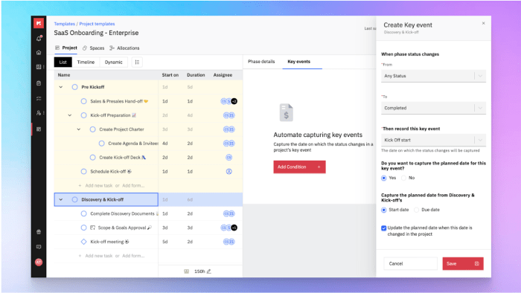This screenshot has width=521, height=293.
Task: Click status circle of Create Project Charter
Action: pyautogui.click(x=93, y=129)
